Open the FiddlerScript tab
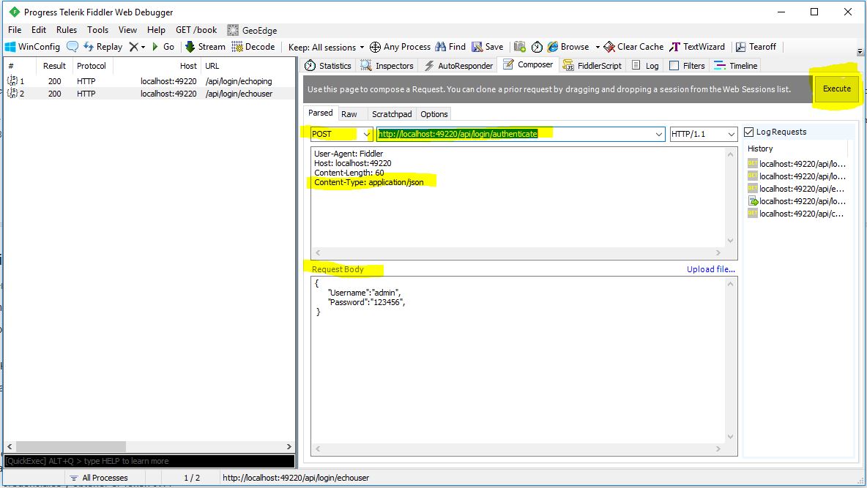The image size is (867, 488). tap(592, 66)
